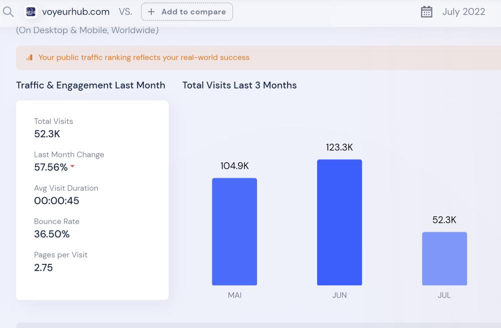Viewport: 501px width, 328px height.
Task: Click the JUN bar in the chart
Action: [339, 222]
